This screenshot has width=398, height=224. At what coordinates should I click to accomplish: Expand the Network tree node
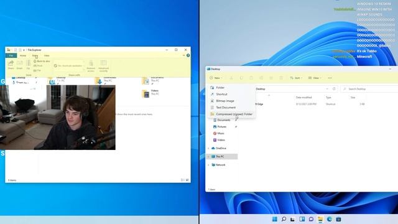point(209,165)
